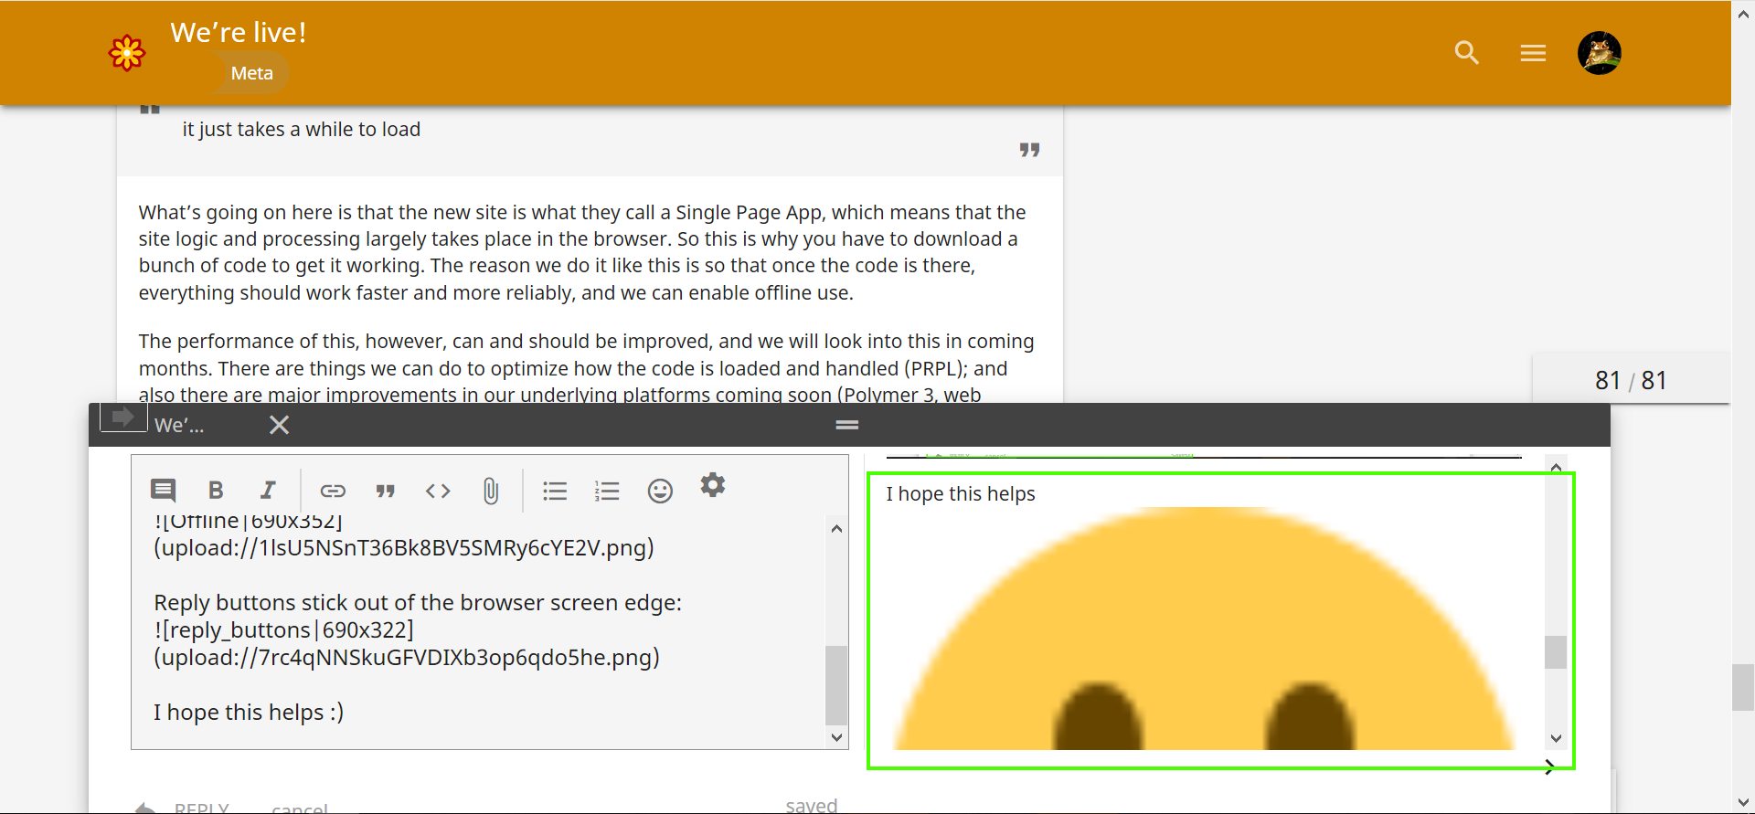
Task: Click the 81 / 81 topic progress indicator
Action: pyautogui.click(x=1631, y=380)
